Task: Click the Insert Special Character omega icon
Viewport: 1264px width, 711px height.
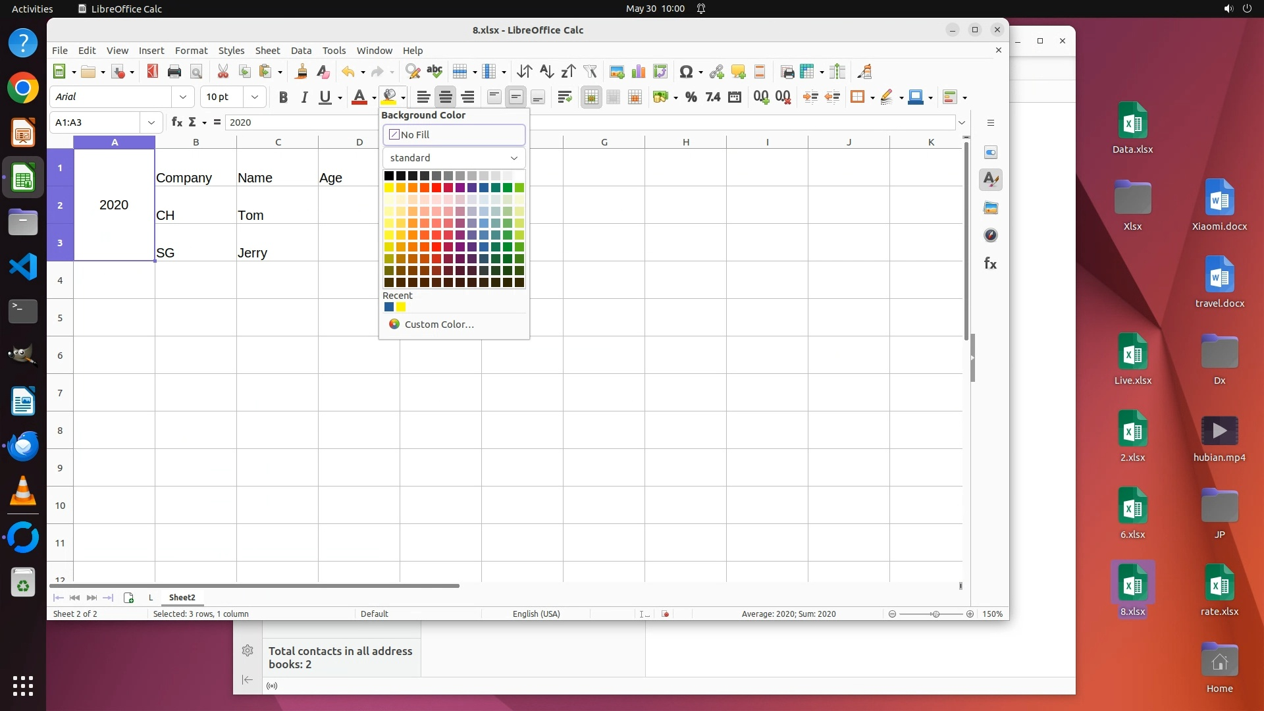Action: 686,72
